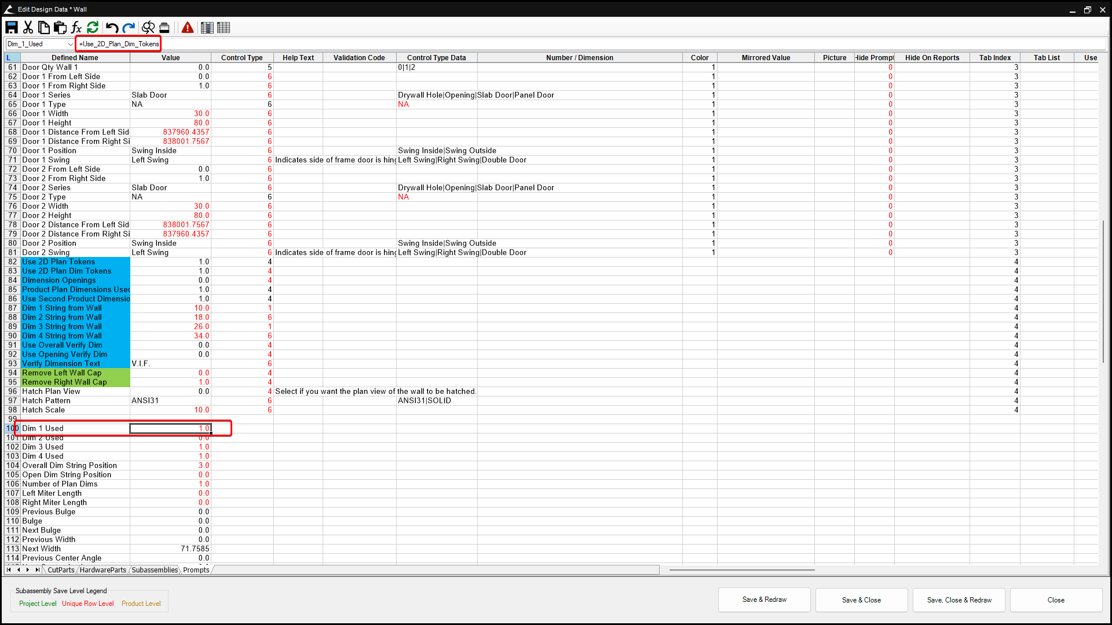The height and width of the screenshot is (625, 1112).
Task: Click the Save floppy disk icon
Action: [12, 27]
